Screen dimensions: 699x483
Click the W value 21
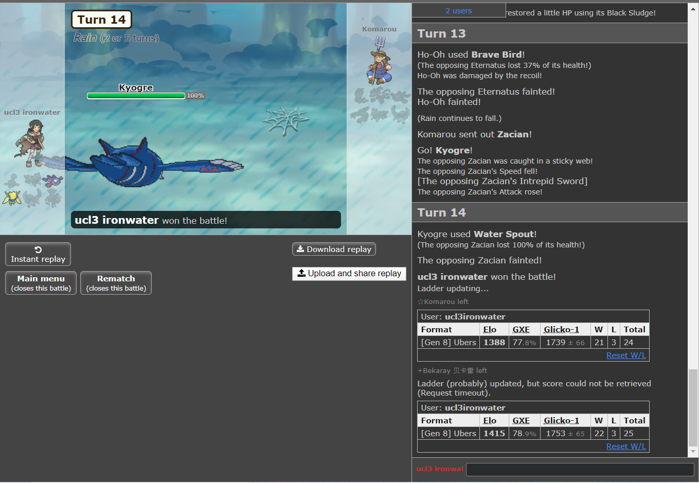pos(599,343)
